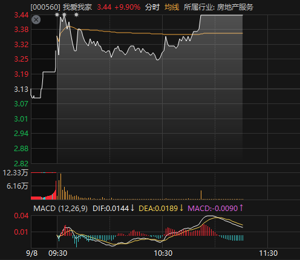
Task: Toggle the 均线 average line label
Action: coord(172,7)
